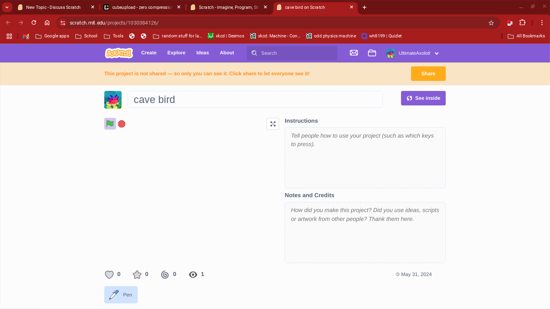
Task: Click the Scratch logo
Action: point(119,53)
